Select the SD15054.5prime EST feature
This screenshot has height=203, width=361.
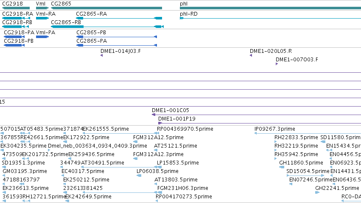tap(305, 176)
